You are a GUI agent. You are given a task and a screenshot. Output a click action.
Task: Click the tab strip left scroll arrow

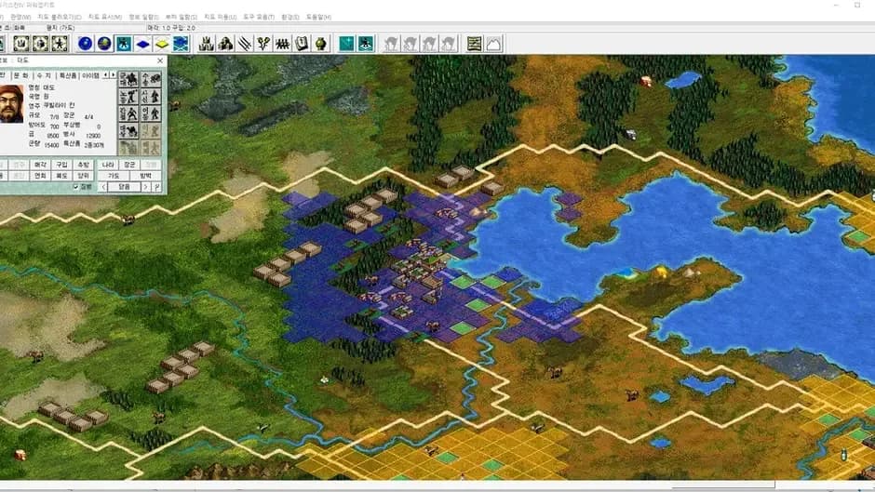tap(105, 74)
